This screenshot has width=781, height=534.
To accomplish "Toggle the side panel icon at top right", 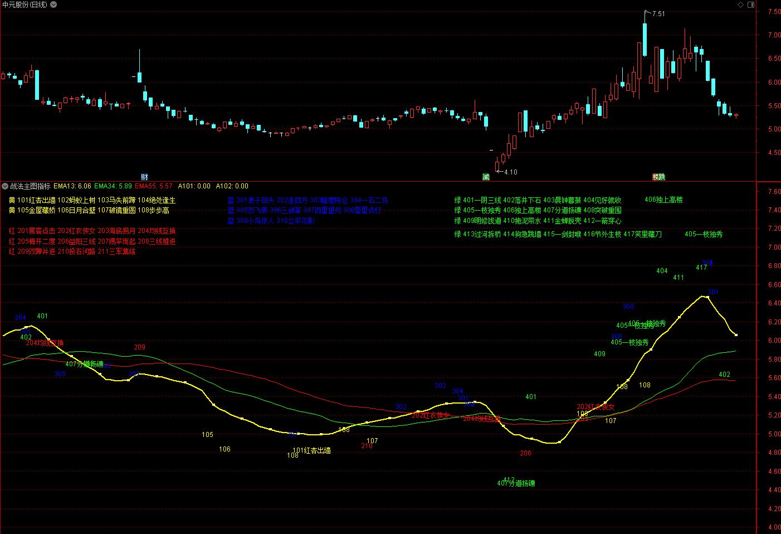I will (750, 4).
